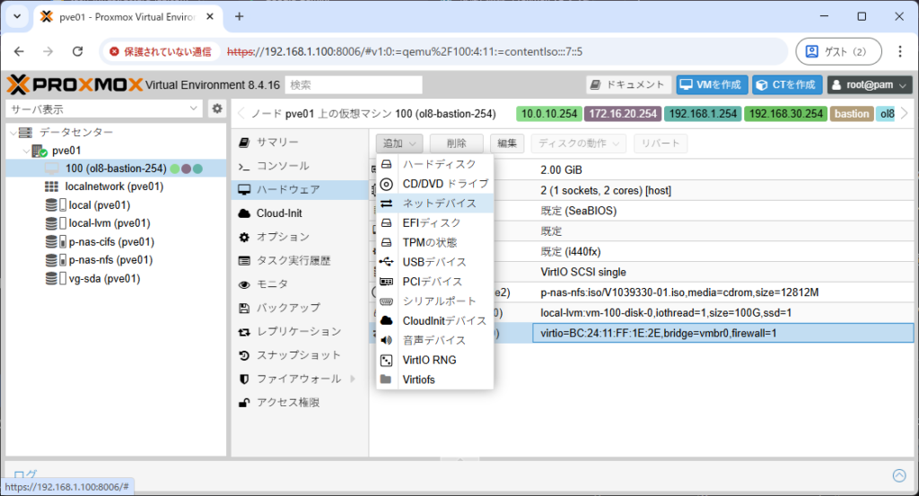Open the サーバ表示 view selector
The height and width of the screenshot is (496, 919).
point(104,109)
